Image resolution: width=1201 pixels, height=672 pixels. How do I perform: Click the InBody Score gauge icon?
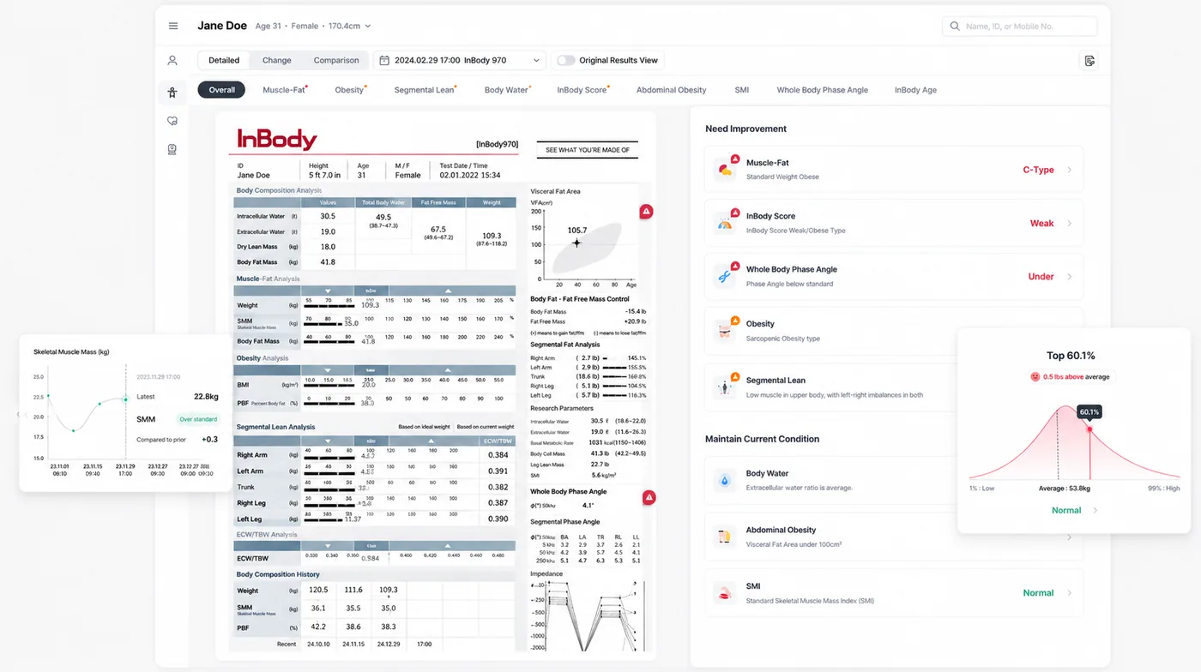726,223
